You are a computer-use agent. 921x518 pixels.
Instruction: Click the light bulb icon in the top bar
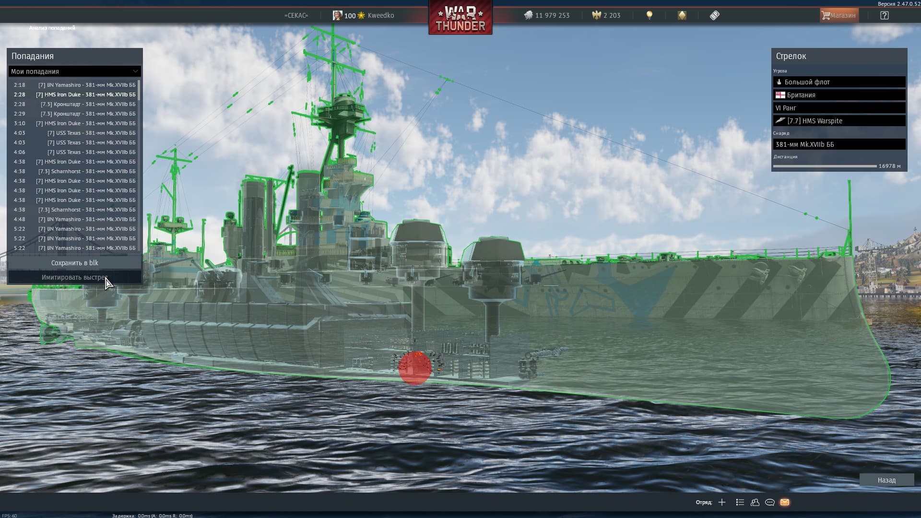[x=649, y=15]
